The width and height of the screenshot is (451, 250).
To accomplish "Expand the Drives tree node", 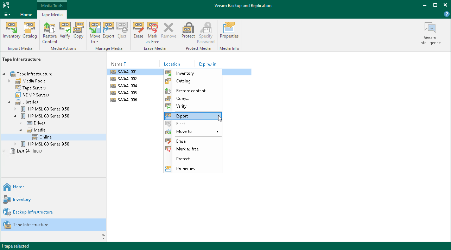I will pos(21,123).
